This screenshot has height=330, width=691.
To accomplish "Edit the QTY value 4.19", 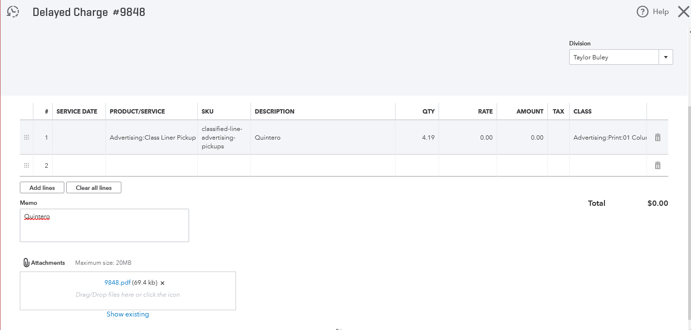I will 417,138.
